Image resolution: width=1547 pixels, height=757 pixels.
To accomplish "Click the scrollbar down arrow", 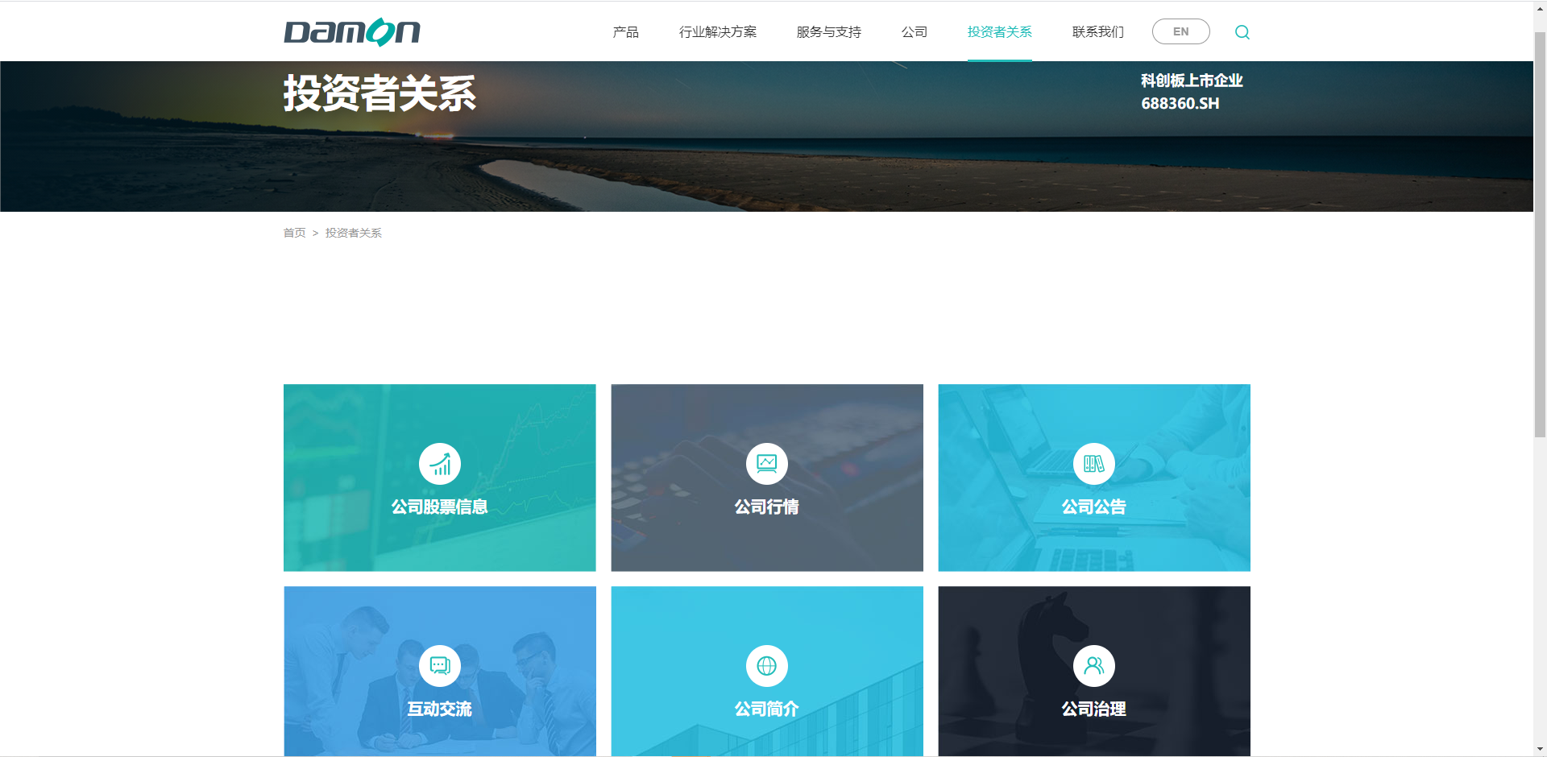I will coord(1540,750).
